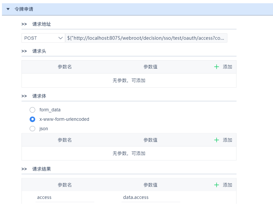Click the 令牌申请 section header title
The image size is (273, 209).
click(24, 9)
